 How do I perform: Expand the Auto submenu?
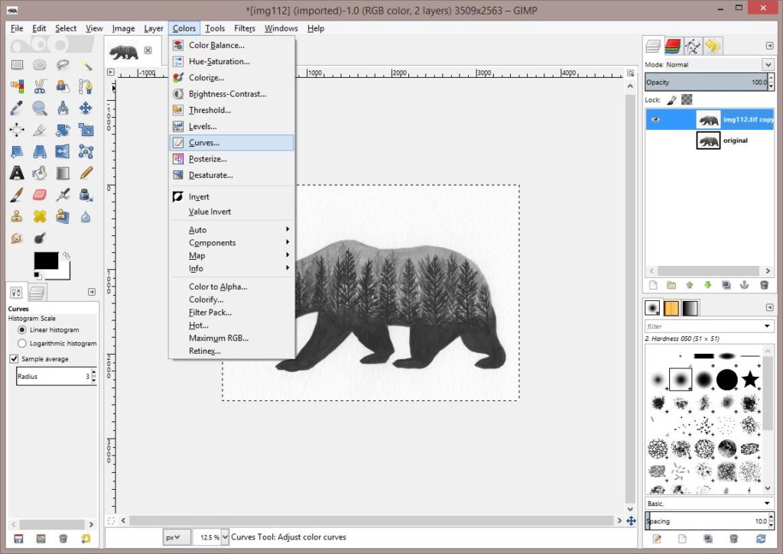point(232,229)
